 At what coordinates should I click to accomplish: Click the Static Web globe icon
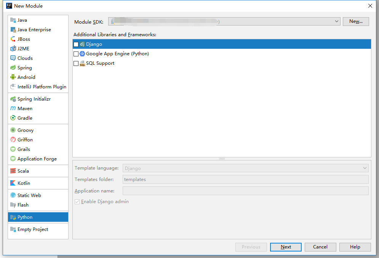13,195
